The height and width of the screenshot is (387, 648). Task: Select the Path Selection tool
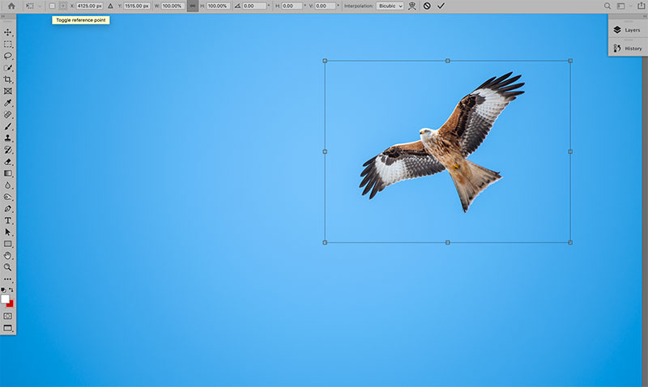pos(8,232)
